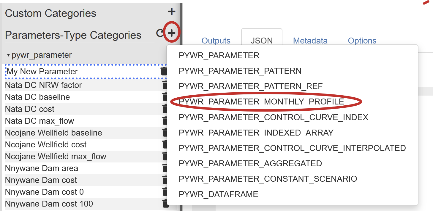Delete the Ncojane Wellfield baseline parameter
433x211 pixels.
(x=165, y=133)
